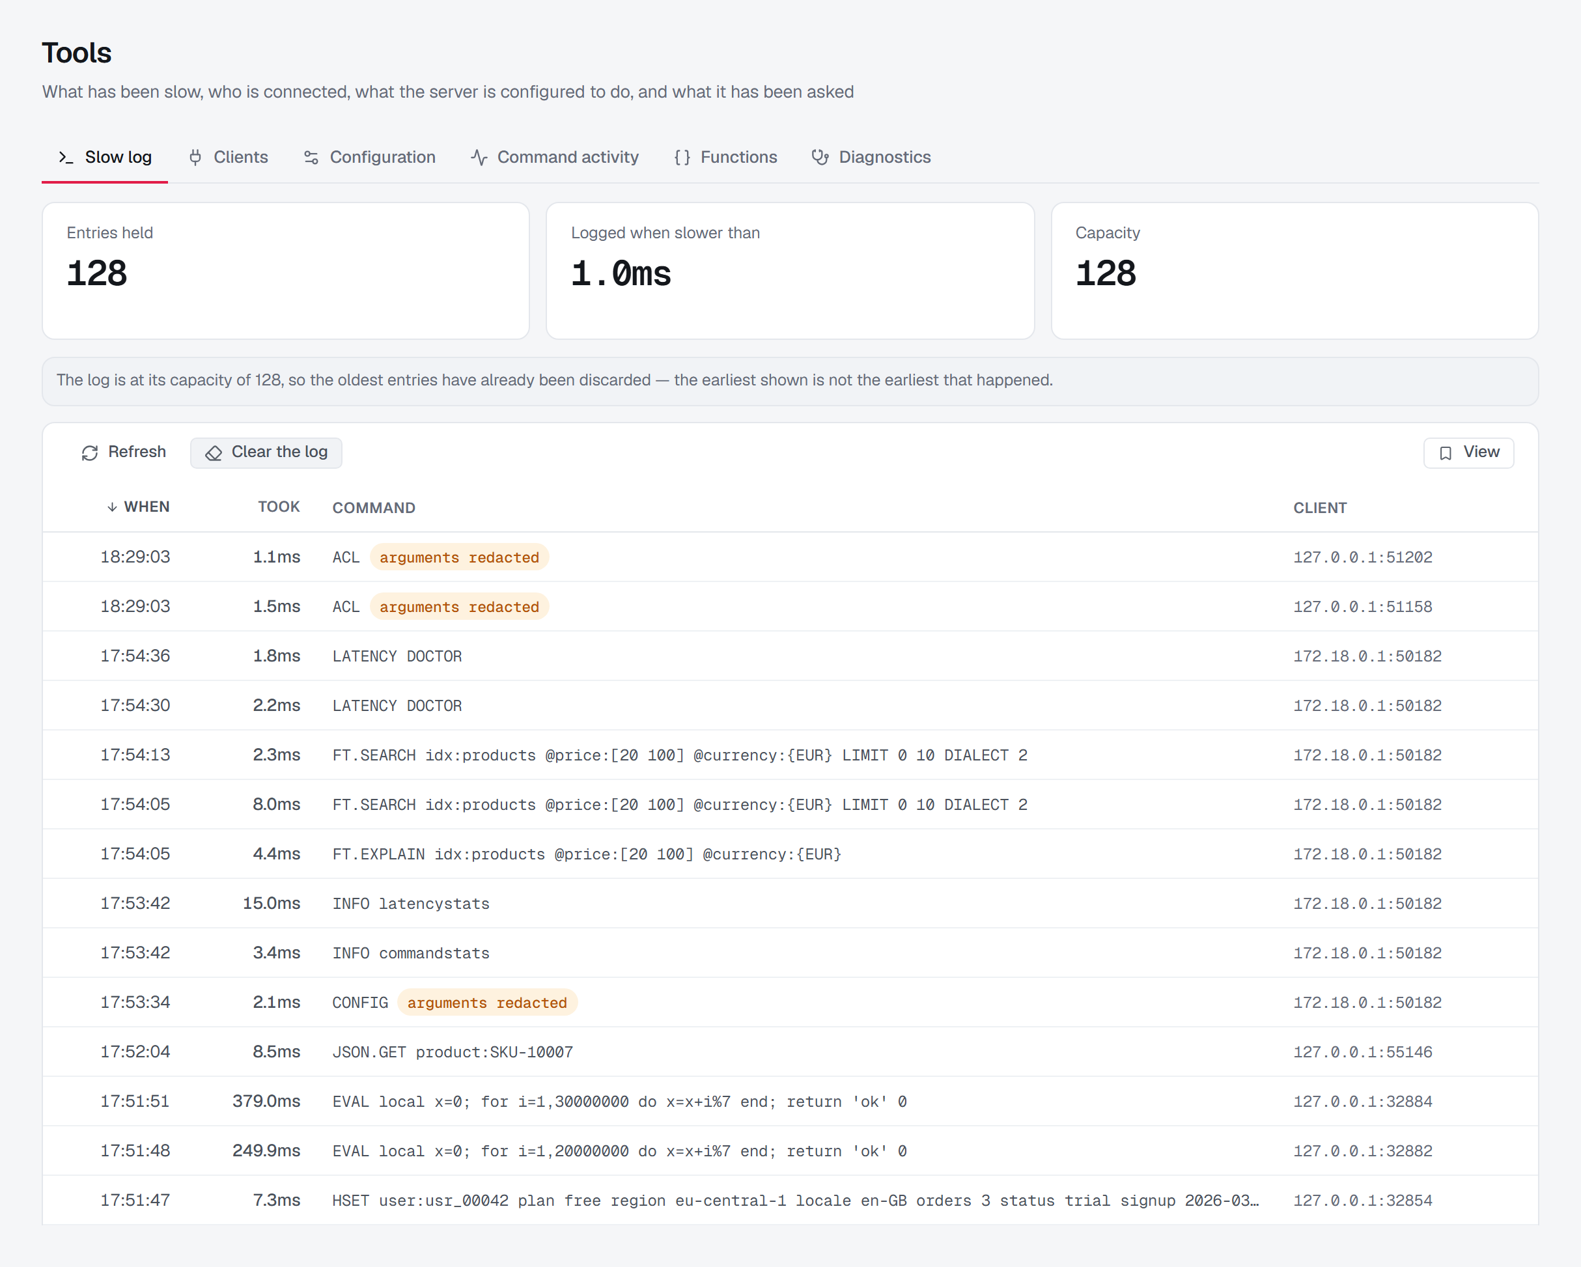
Task: Click client address 127.0.0.1:32854
Action: tap(1362, 1201)
